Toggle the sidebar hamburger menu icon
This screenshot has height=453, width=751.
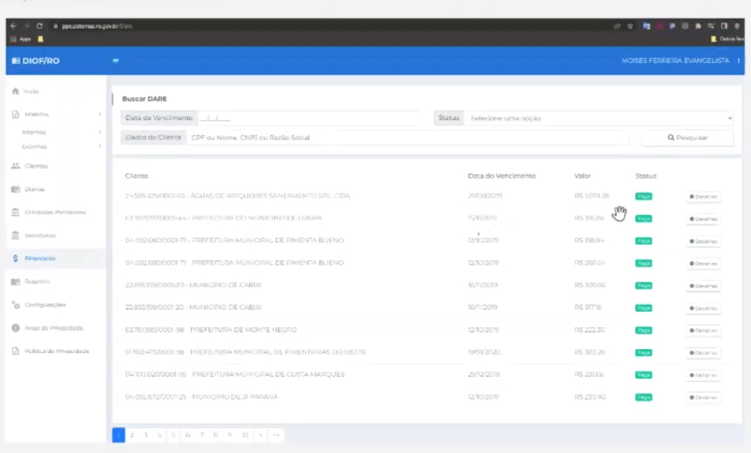pyautogui.click(x=116, y=61)
